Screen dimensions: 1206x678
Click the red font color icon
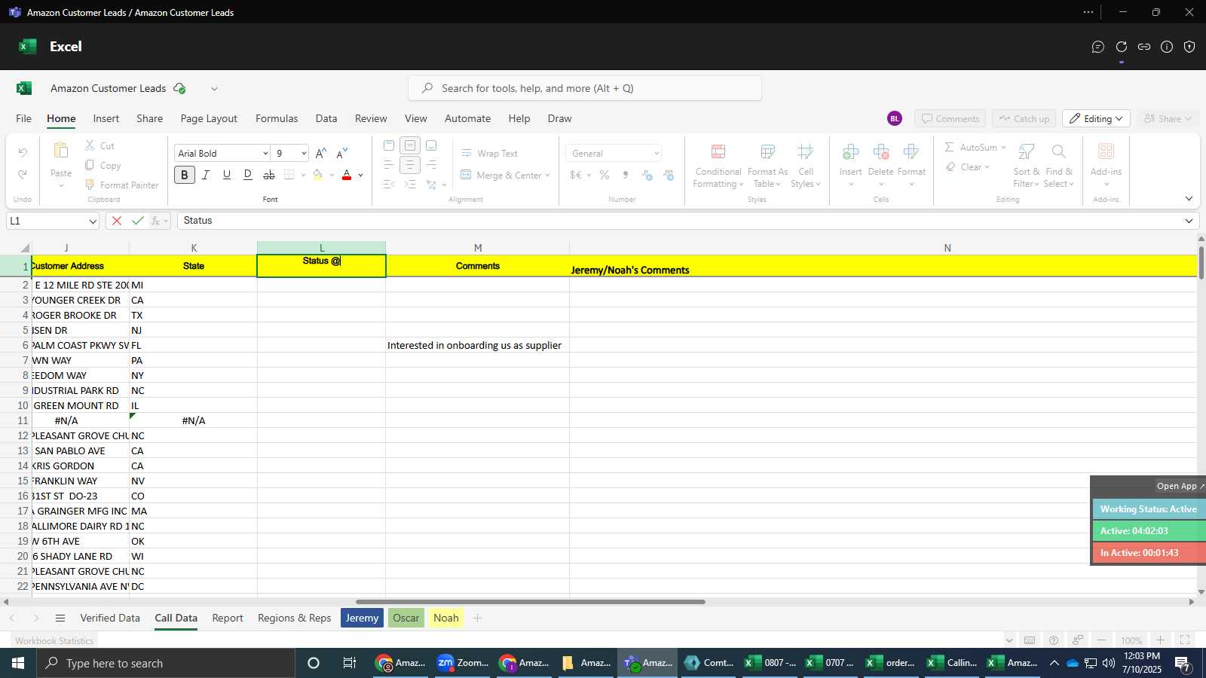coord(347,175)
